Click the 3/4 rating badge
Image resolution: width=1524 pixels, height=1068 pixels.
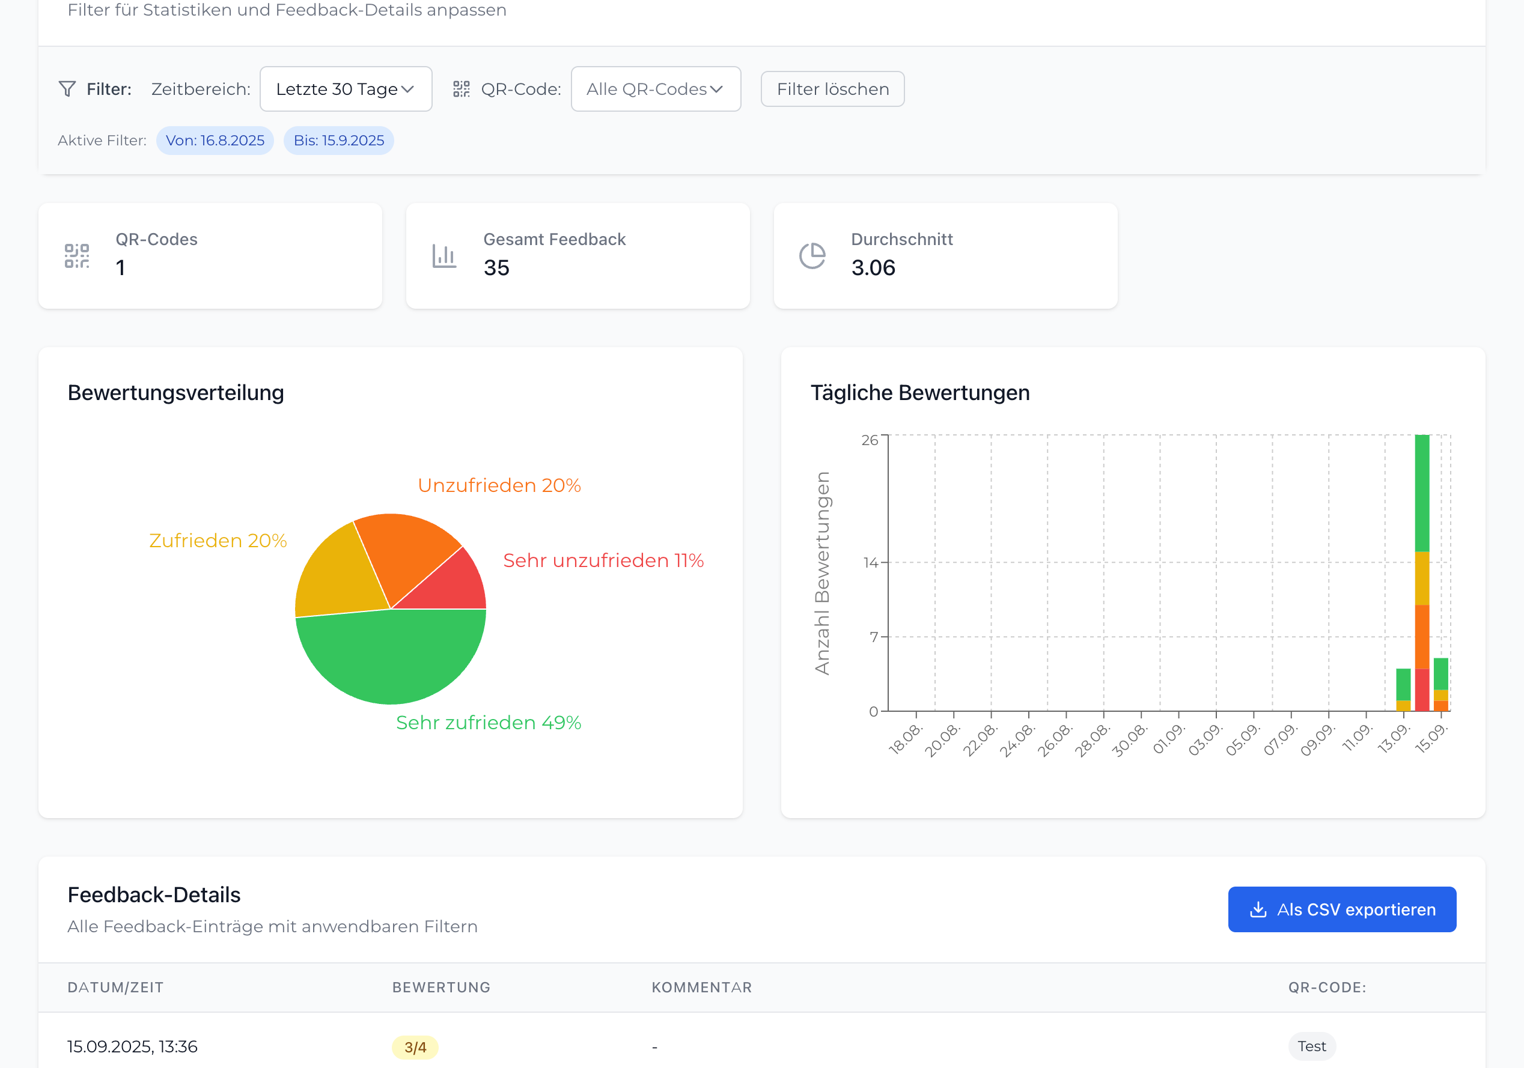[x=415, y=1048]
